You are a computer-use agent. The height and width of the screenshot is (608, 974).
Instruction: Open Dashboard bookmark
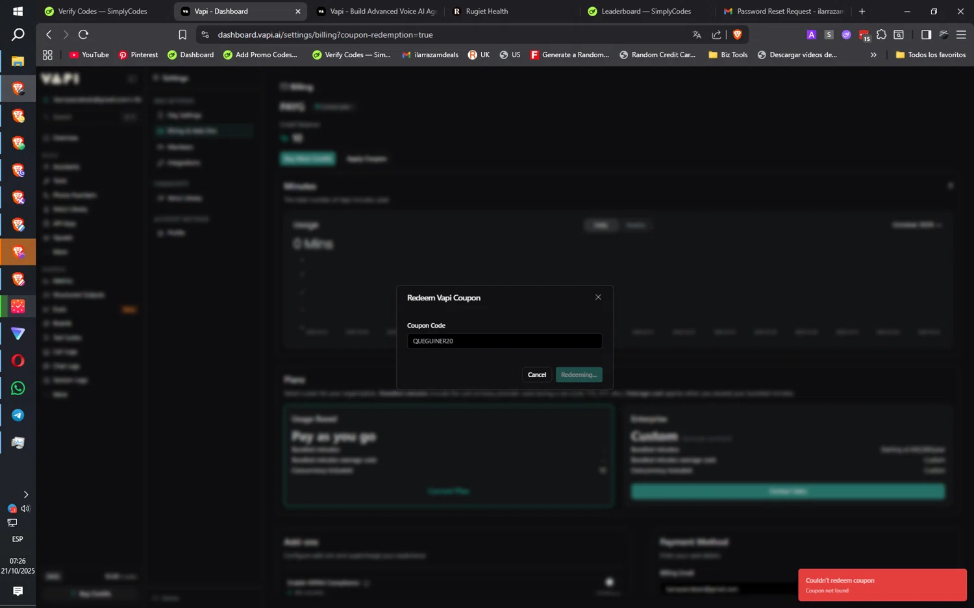coord(190,55)
